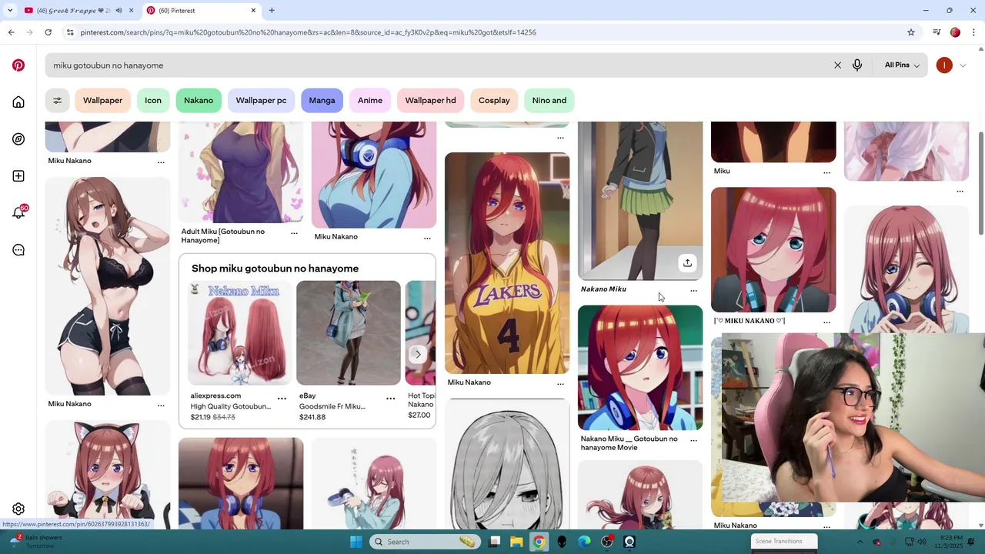Click the Windows taskbar Search box
The height and width of the screenshot is (554, 985).
pos(424,542)
